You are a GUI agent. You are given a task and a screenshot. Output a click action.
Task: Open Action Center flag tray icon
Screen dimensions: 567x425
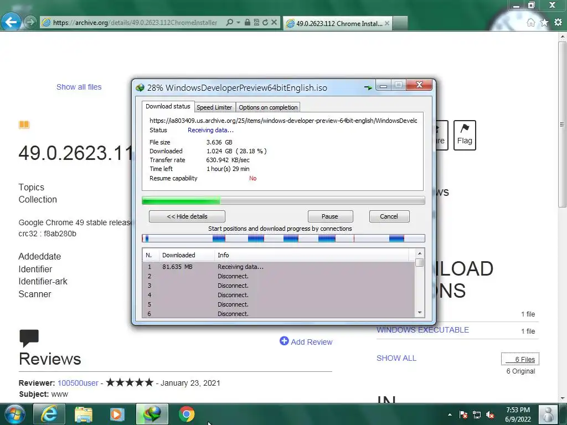pyautogui.click(x=463, y=415)
